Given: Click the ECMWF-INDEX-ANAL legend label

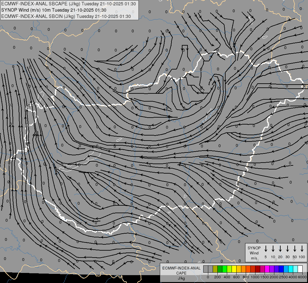Looking at the screenshot, I should [x=181, y=268].
